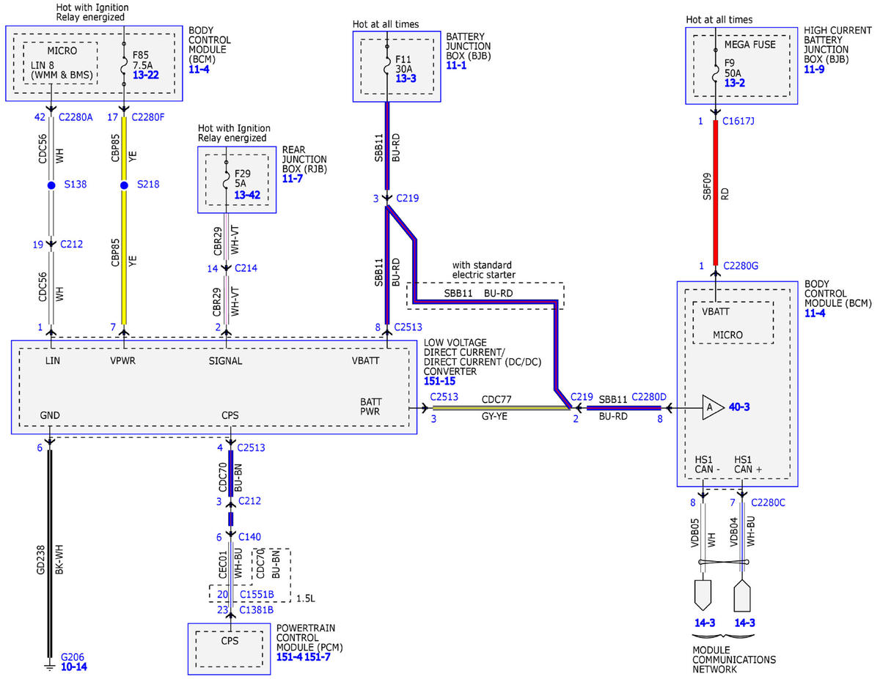Click the off-page arrow symbol below VDB04 WH-BU
Viewport: 880px width, 679px height.
[x=744, y=594]
